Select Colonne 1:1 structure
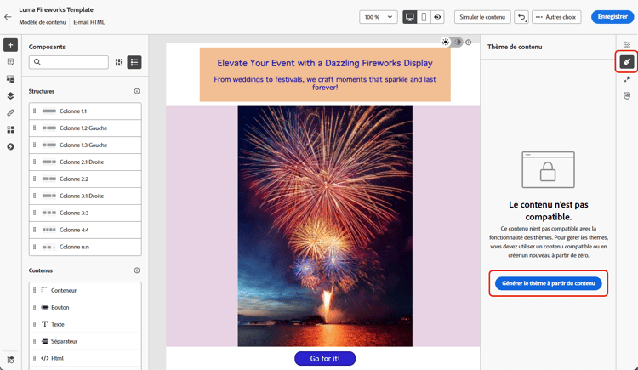Screen dimensions: 638x370 (85, 111)
